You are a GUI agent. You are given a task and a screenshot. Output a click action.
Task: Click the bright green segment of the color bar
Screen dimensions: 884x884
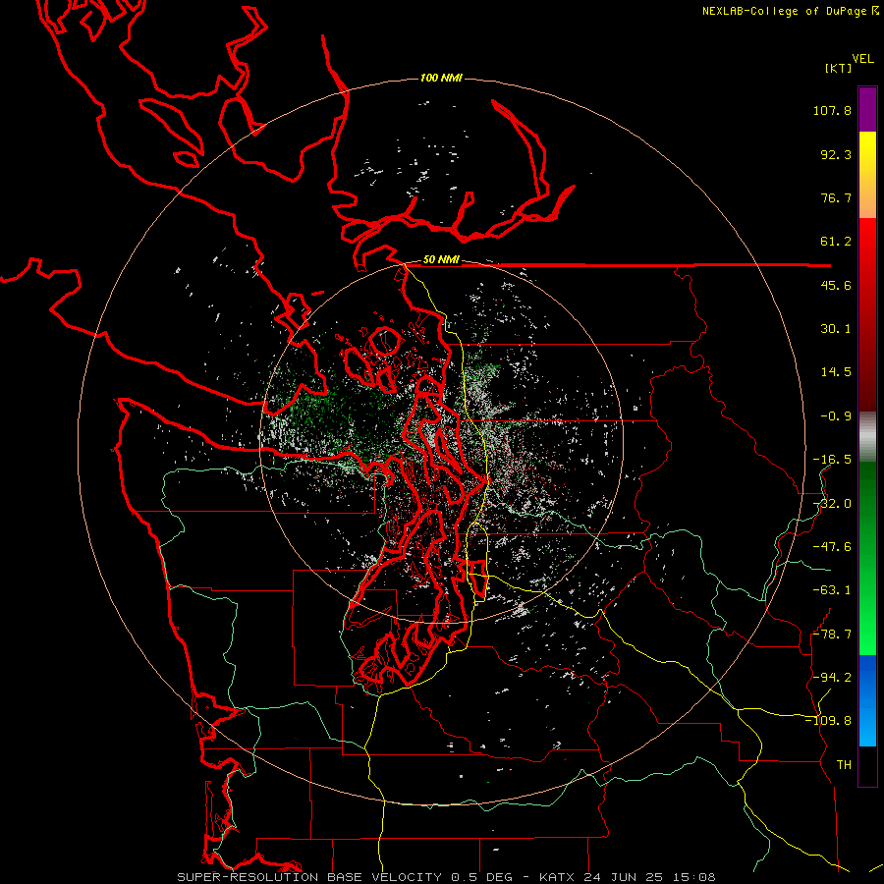pos(867,558)
